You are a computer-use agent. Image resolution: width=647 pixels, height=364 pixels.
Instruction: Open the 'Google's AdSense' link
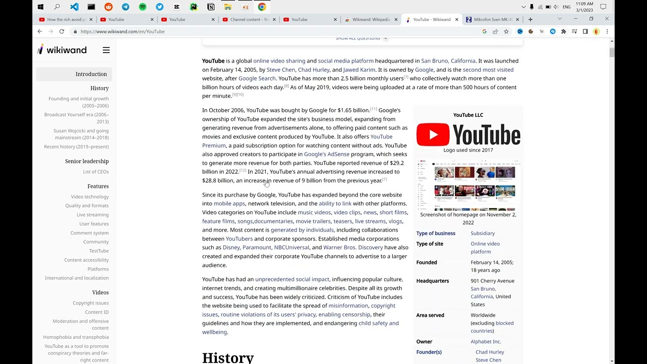click(327, 154)
